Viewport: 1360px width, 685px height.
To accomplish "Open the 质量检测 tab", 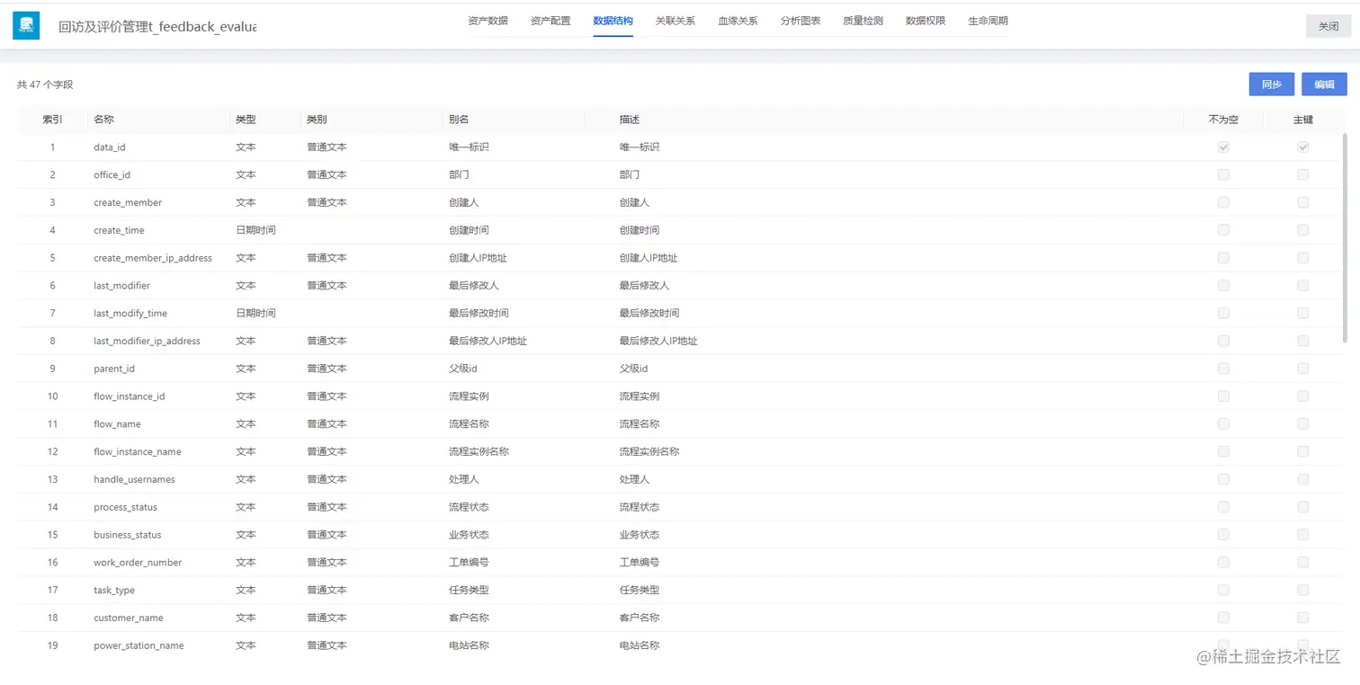I will point(863,20).
